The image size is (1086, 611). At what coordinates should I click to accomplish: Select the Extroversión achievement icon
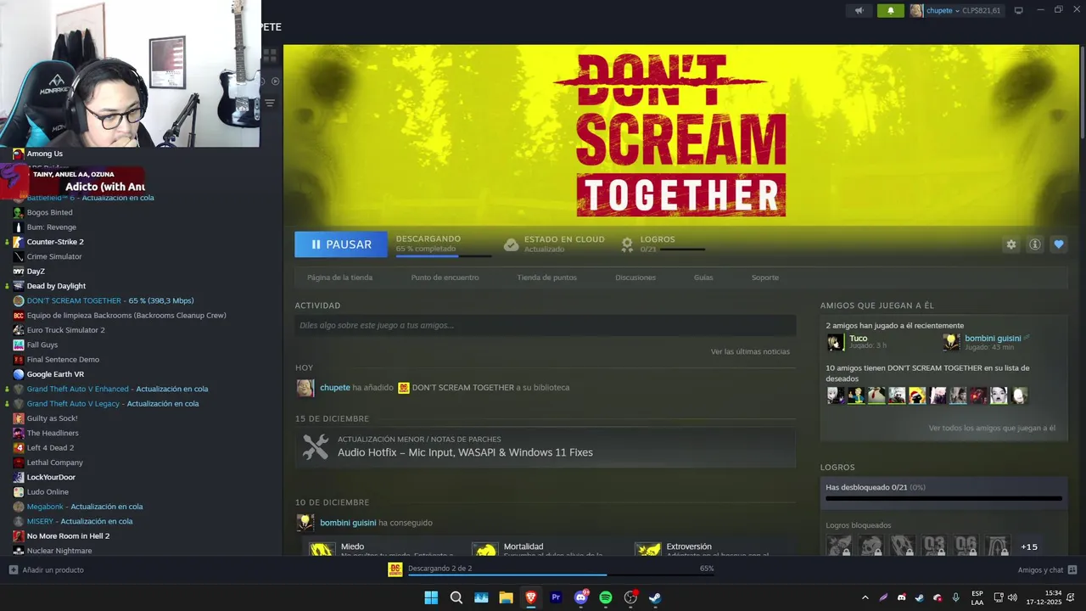pyautogui.click(x=647, y=550)
